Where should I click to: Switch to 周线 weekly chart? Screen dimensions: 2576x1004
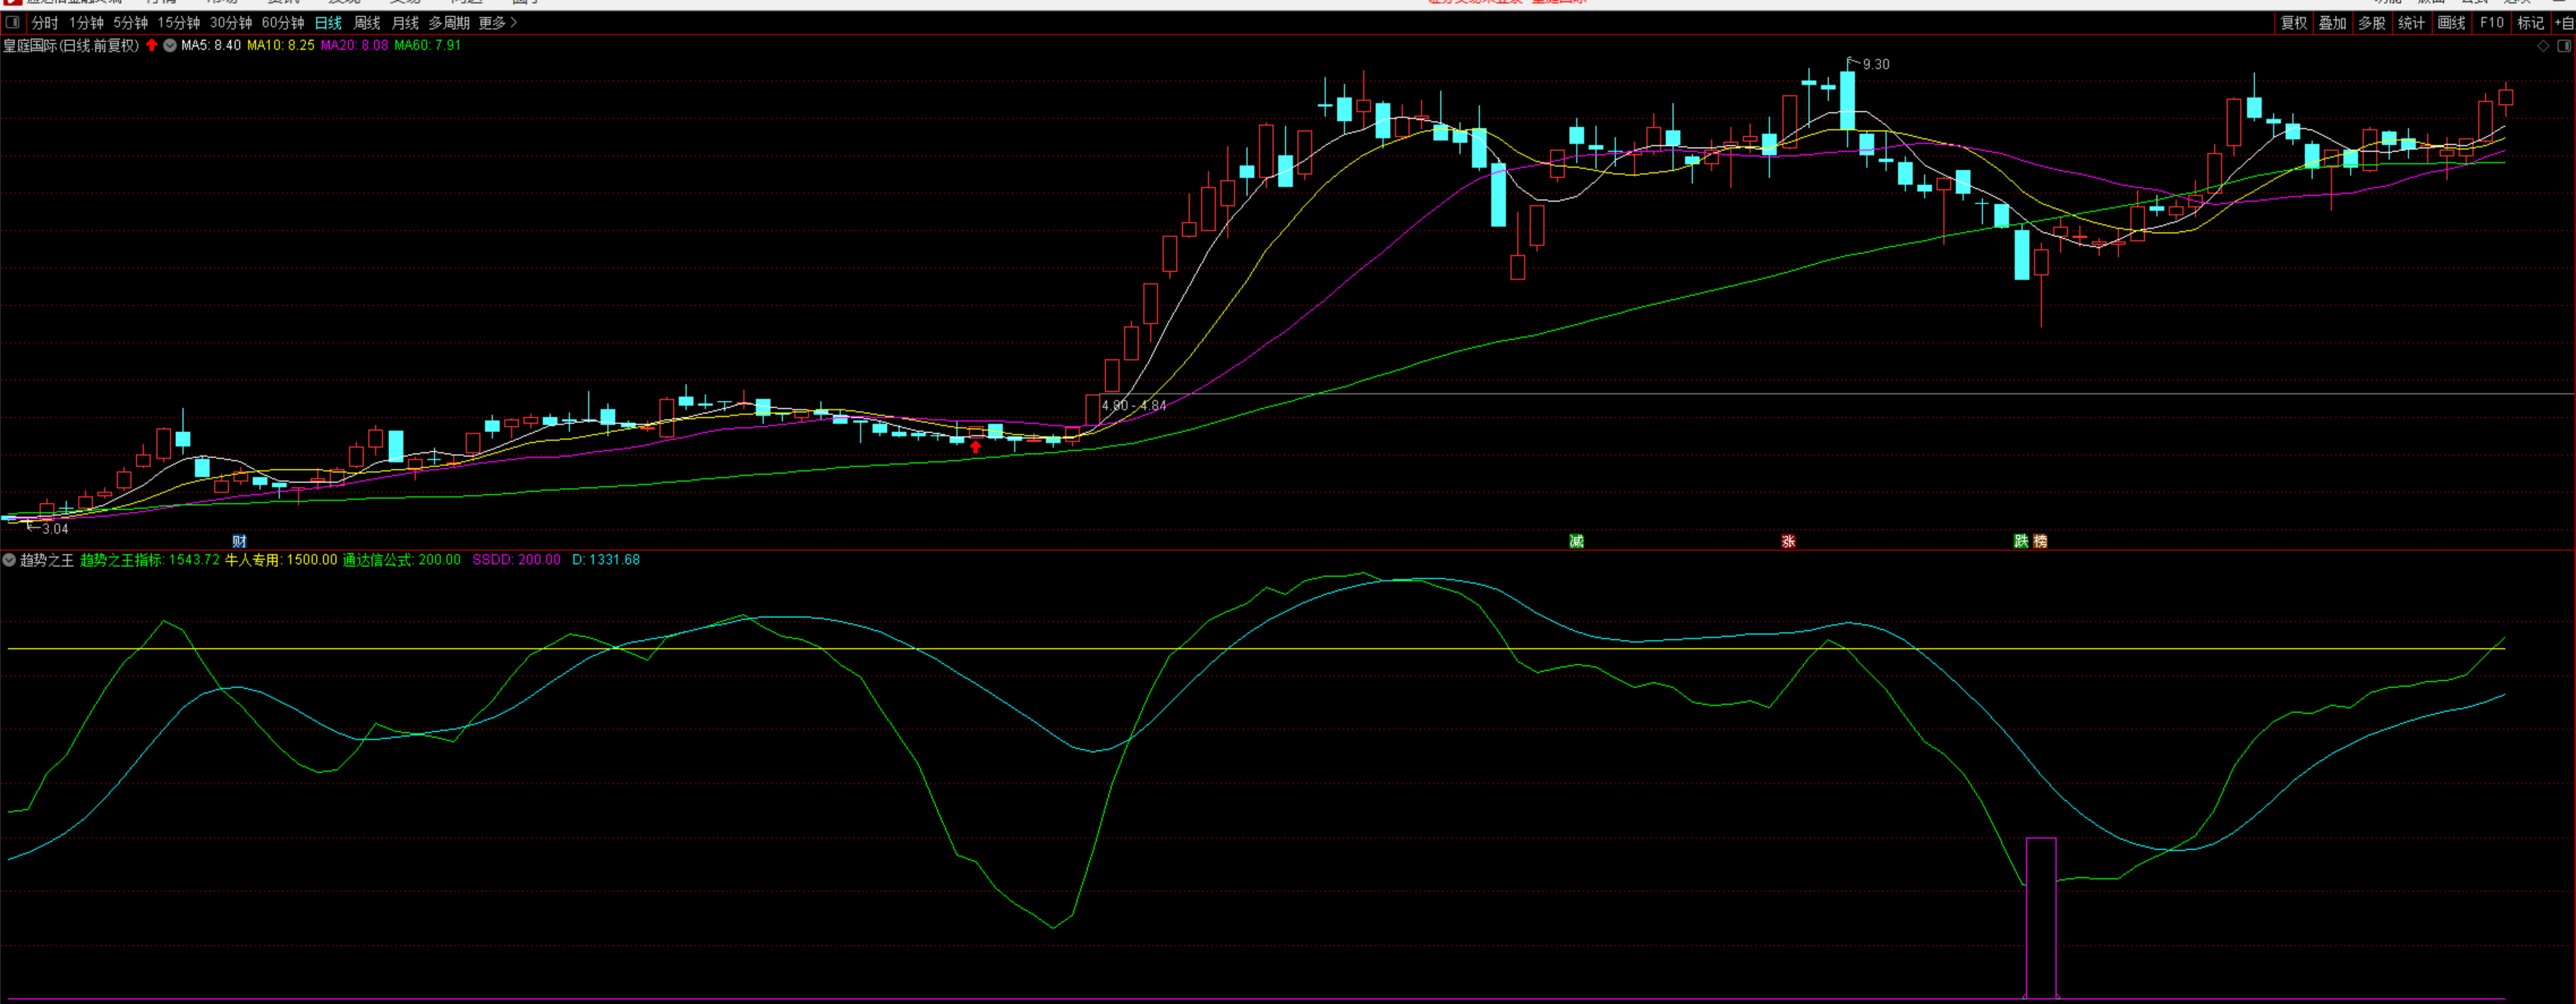click(x=367, y=22)
